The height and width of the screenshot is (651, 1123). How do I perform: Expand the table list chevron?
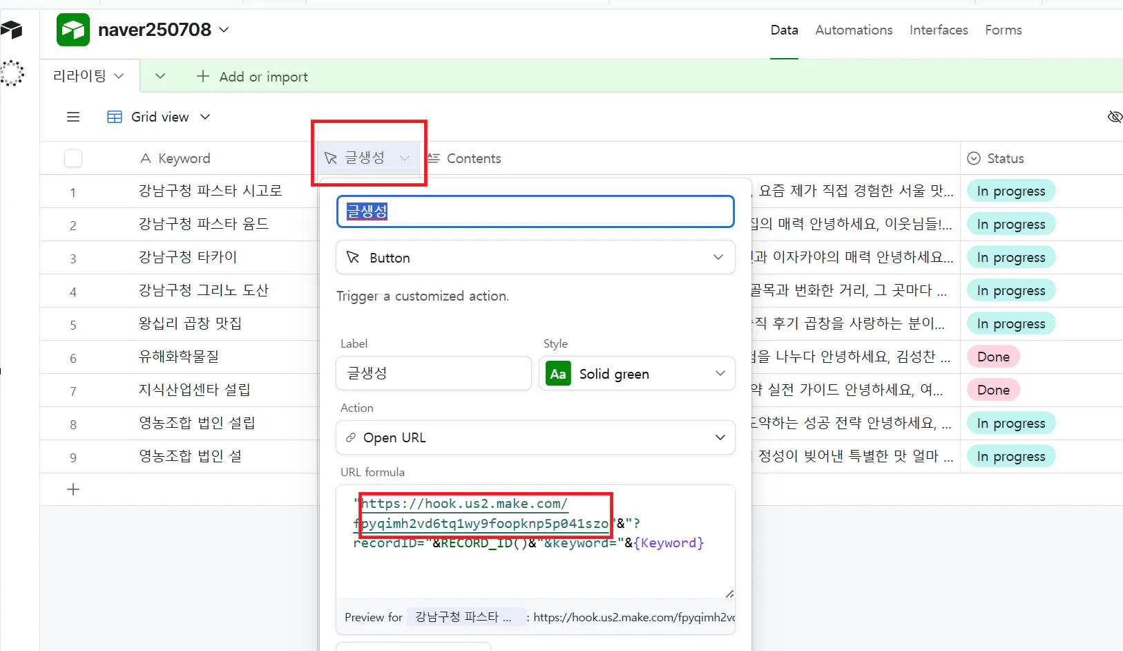pyautogui.click(x=160, y=76)
